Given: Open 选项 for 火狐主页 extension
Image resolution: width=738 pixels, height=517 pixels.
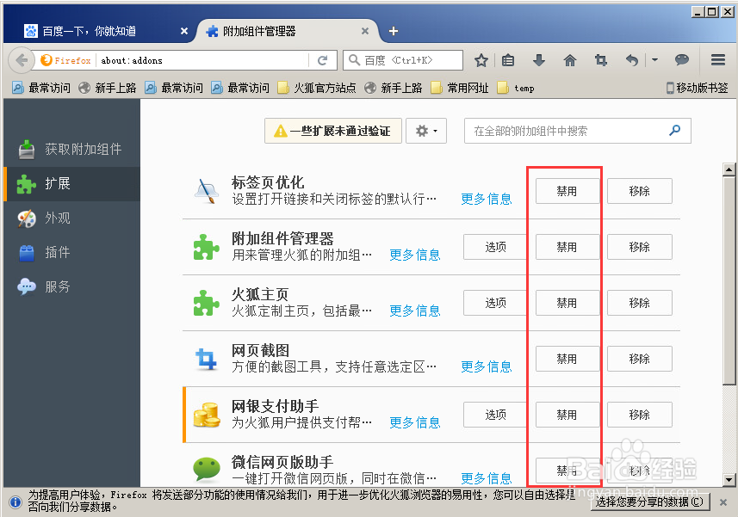Looking at the screenshot, I should point(495,303).
